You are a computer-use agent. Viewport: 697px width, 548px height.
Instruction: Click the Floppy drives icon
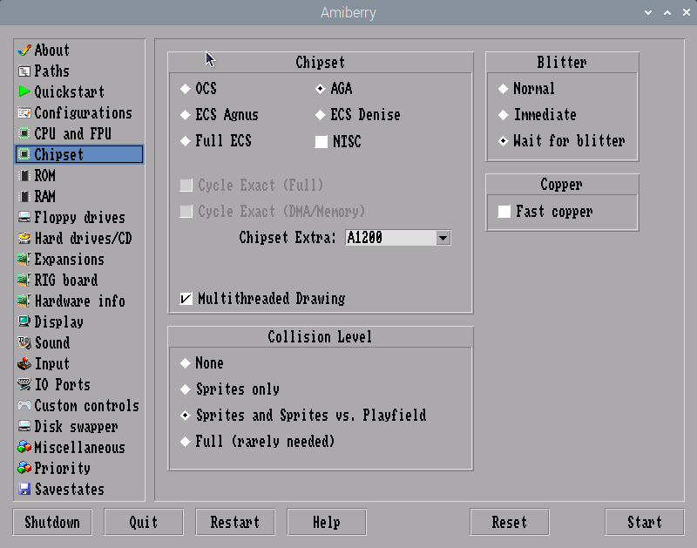[x=24, y=217]
